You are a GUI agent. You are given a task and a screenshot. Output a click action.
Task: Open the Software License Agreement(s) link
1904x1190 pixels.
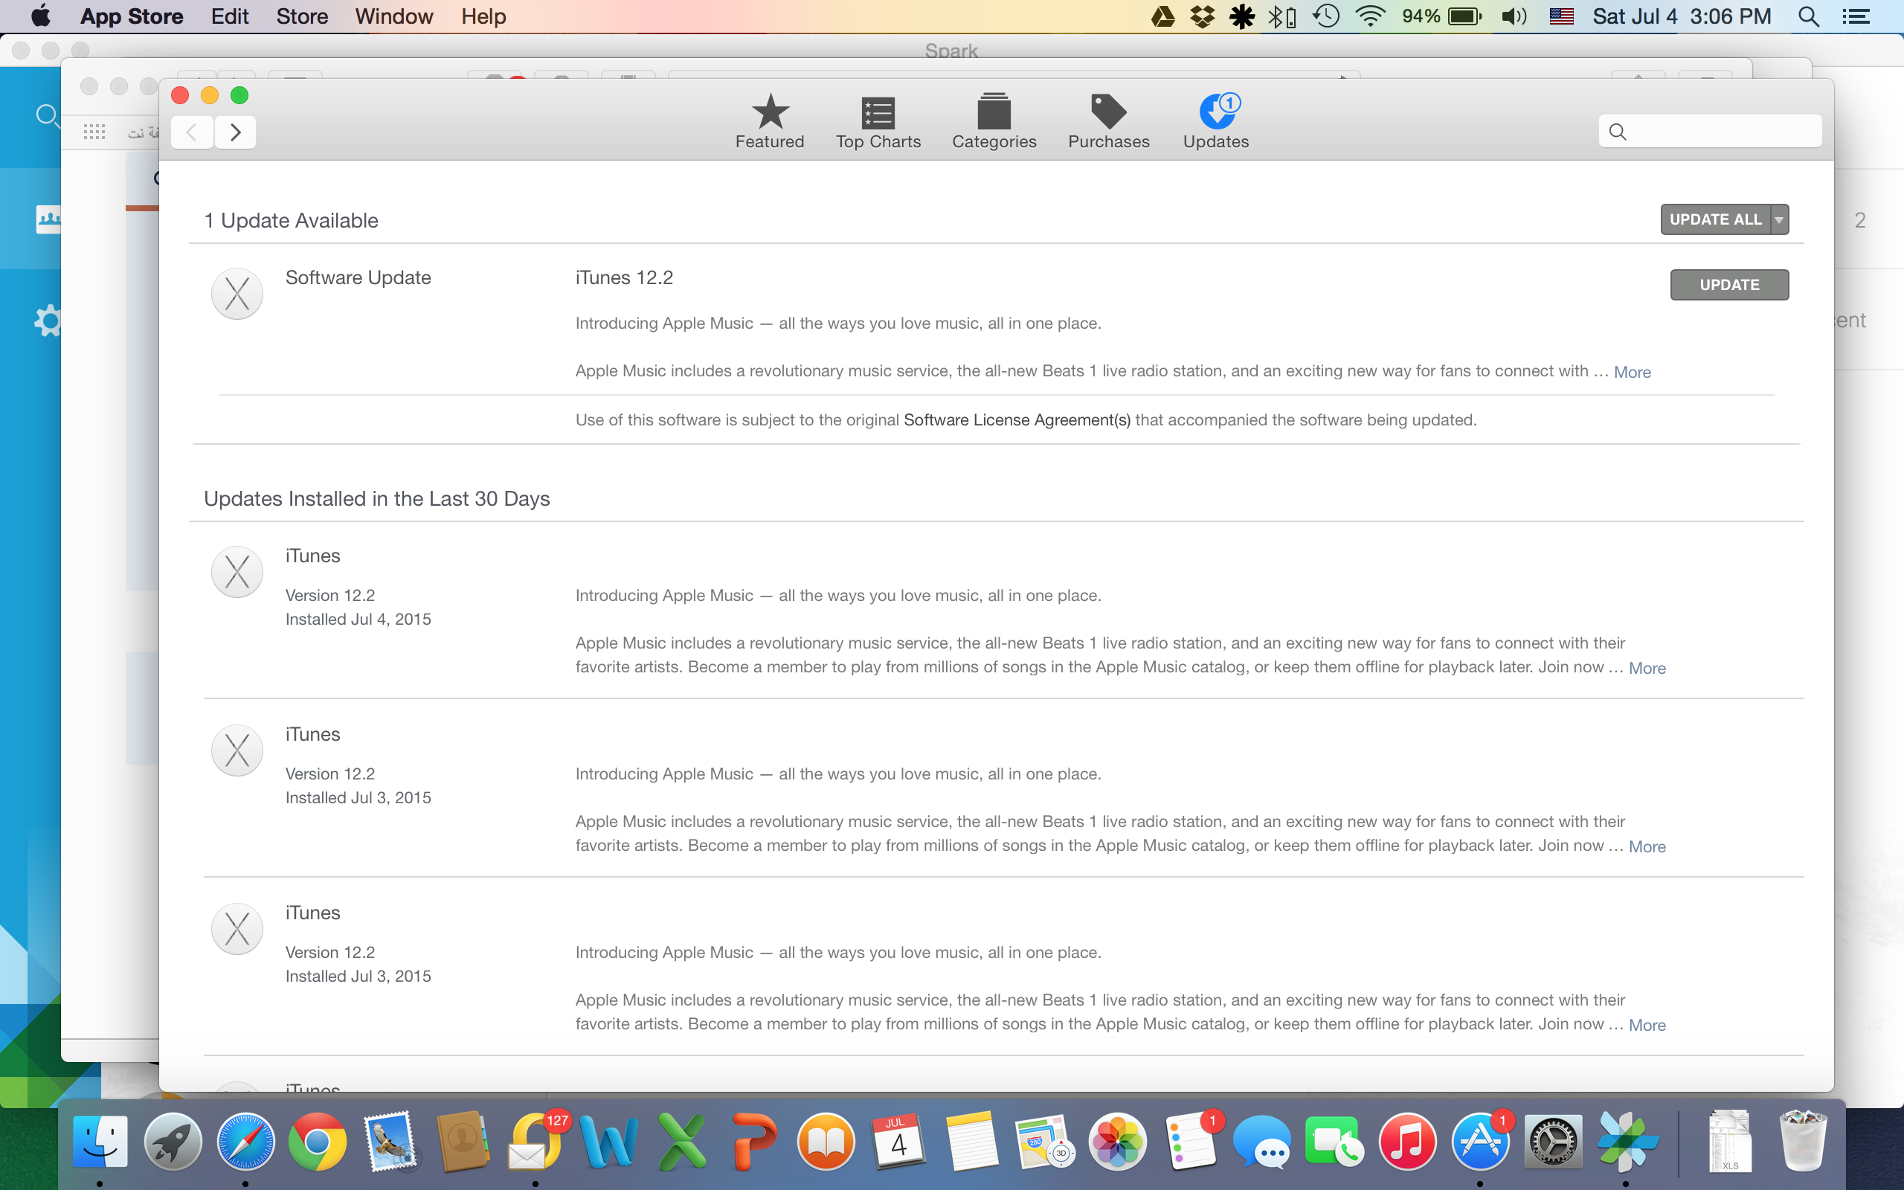1017,420
